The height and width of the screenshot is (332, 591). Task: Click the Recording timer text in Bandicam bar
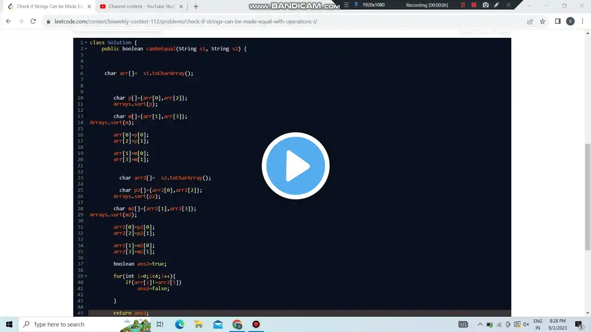(x=427, y=5)
